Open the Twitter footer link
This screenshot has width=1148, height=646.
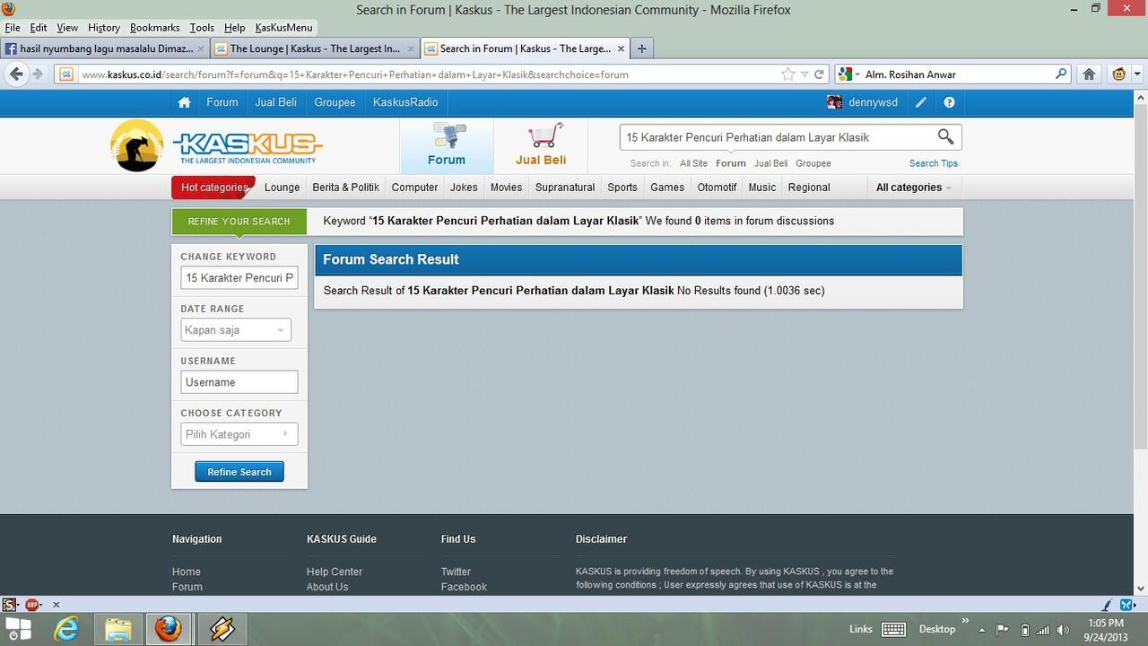[456, 572]
